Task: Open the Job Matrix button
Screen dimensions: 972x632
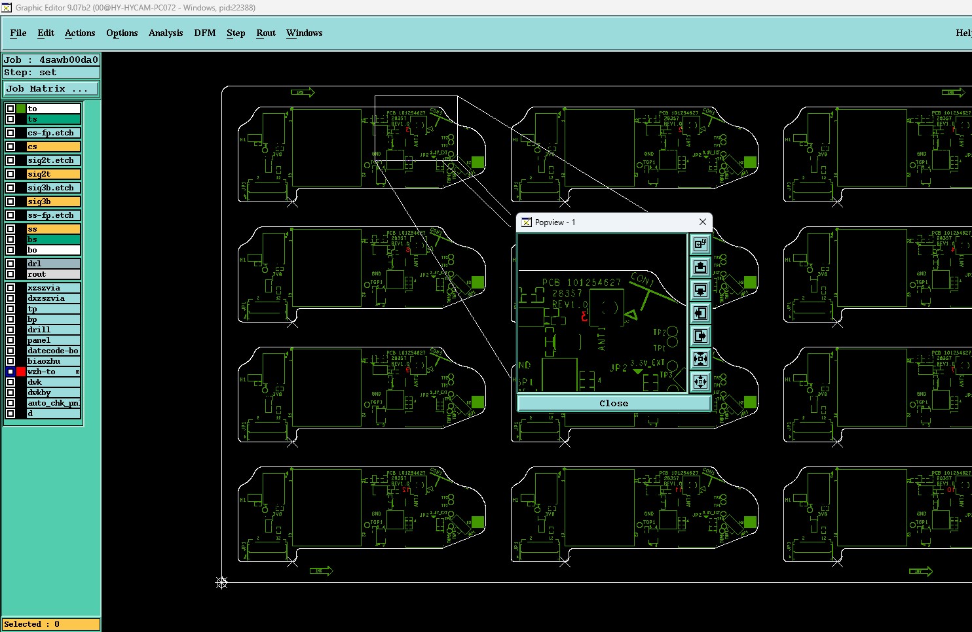Action: point(51,89)
